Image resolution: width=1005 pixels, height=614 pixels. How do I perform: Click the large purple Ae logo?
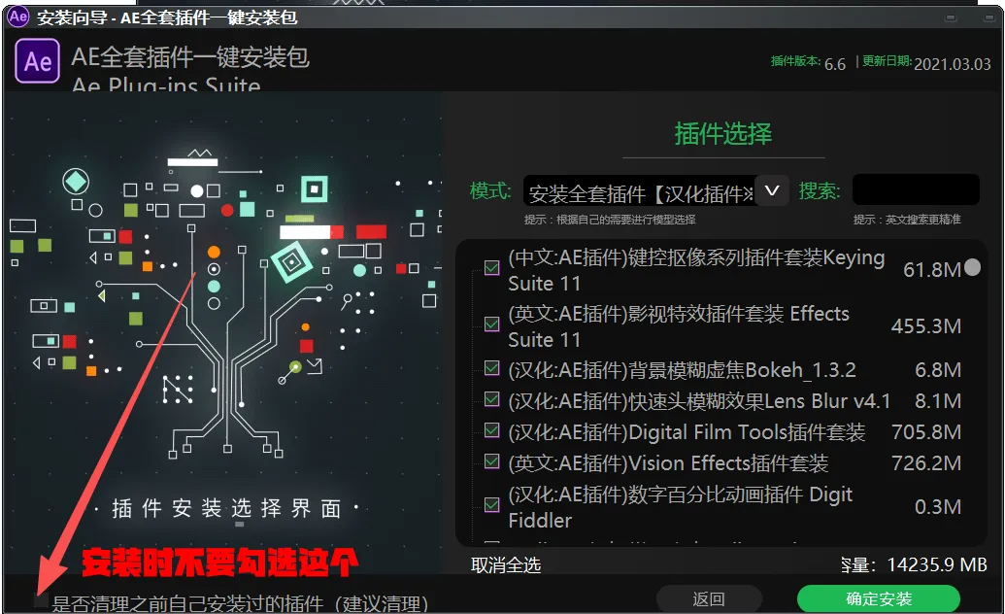click(37, 61)
